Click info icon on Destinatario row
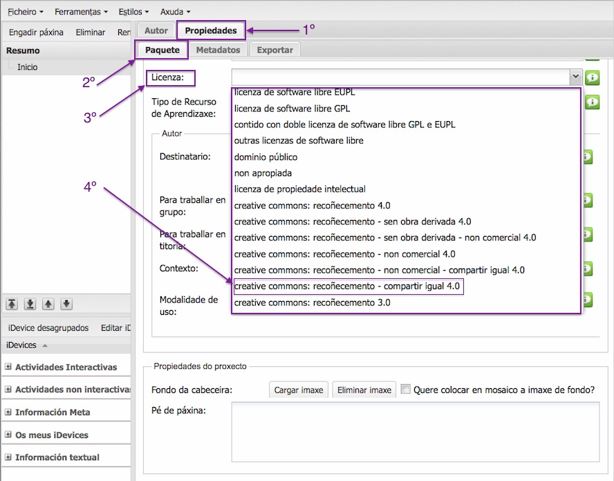The height and width of the screenshot is (481, 614). coord(588,157)
